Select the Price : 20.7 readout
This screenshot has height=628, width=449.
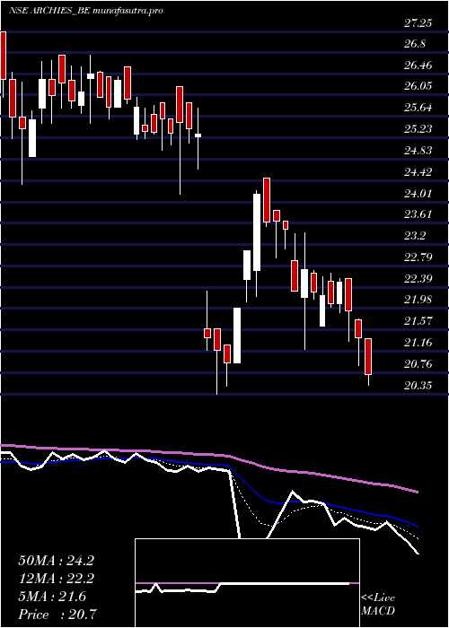56,615
